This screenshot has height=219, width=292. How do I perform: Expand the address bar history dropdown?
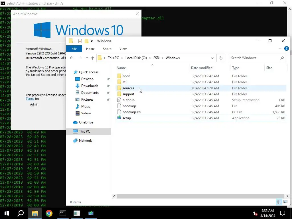click(x=212, y=58)
